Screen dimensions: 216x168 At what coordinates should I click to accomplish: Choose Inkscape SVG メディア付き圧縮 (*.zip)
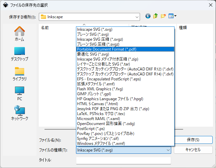pyautogui.click(x=125, y=59)
